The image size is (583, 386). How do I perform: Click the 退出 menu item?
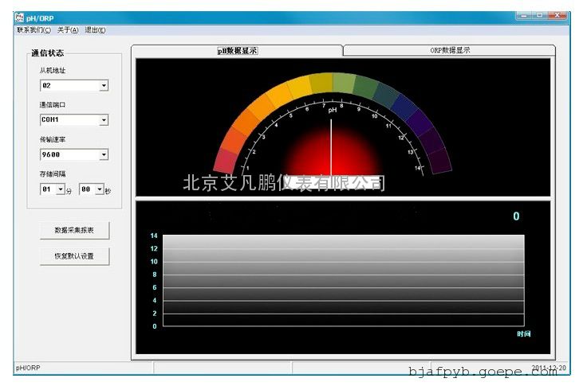click(x=95, y=30)
